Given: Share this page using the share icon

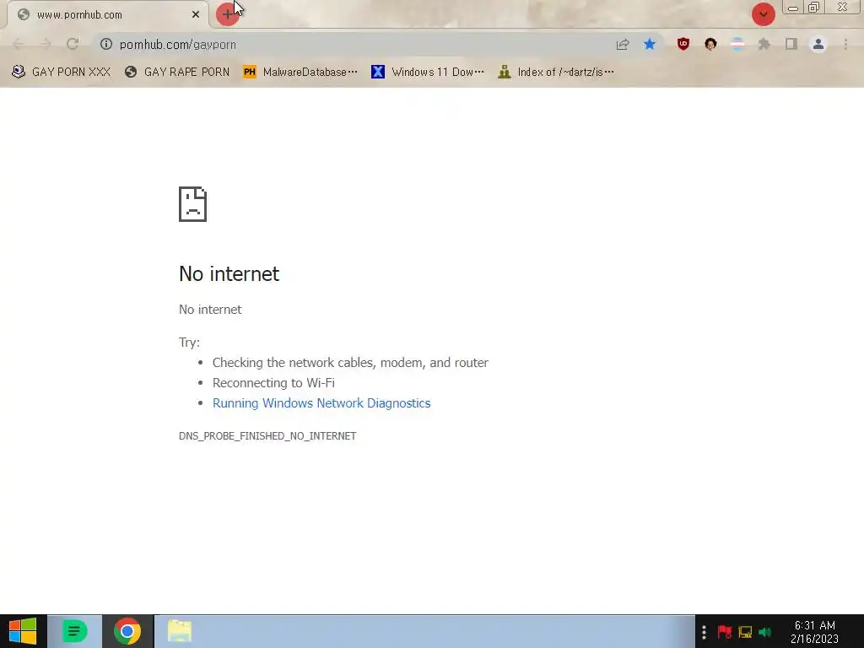Looking at the screenshot, I should pyautogui.click(x=623, y=44).
